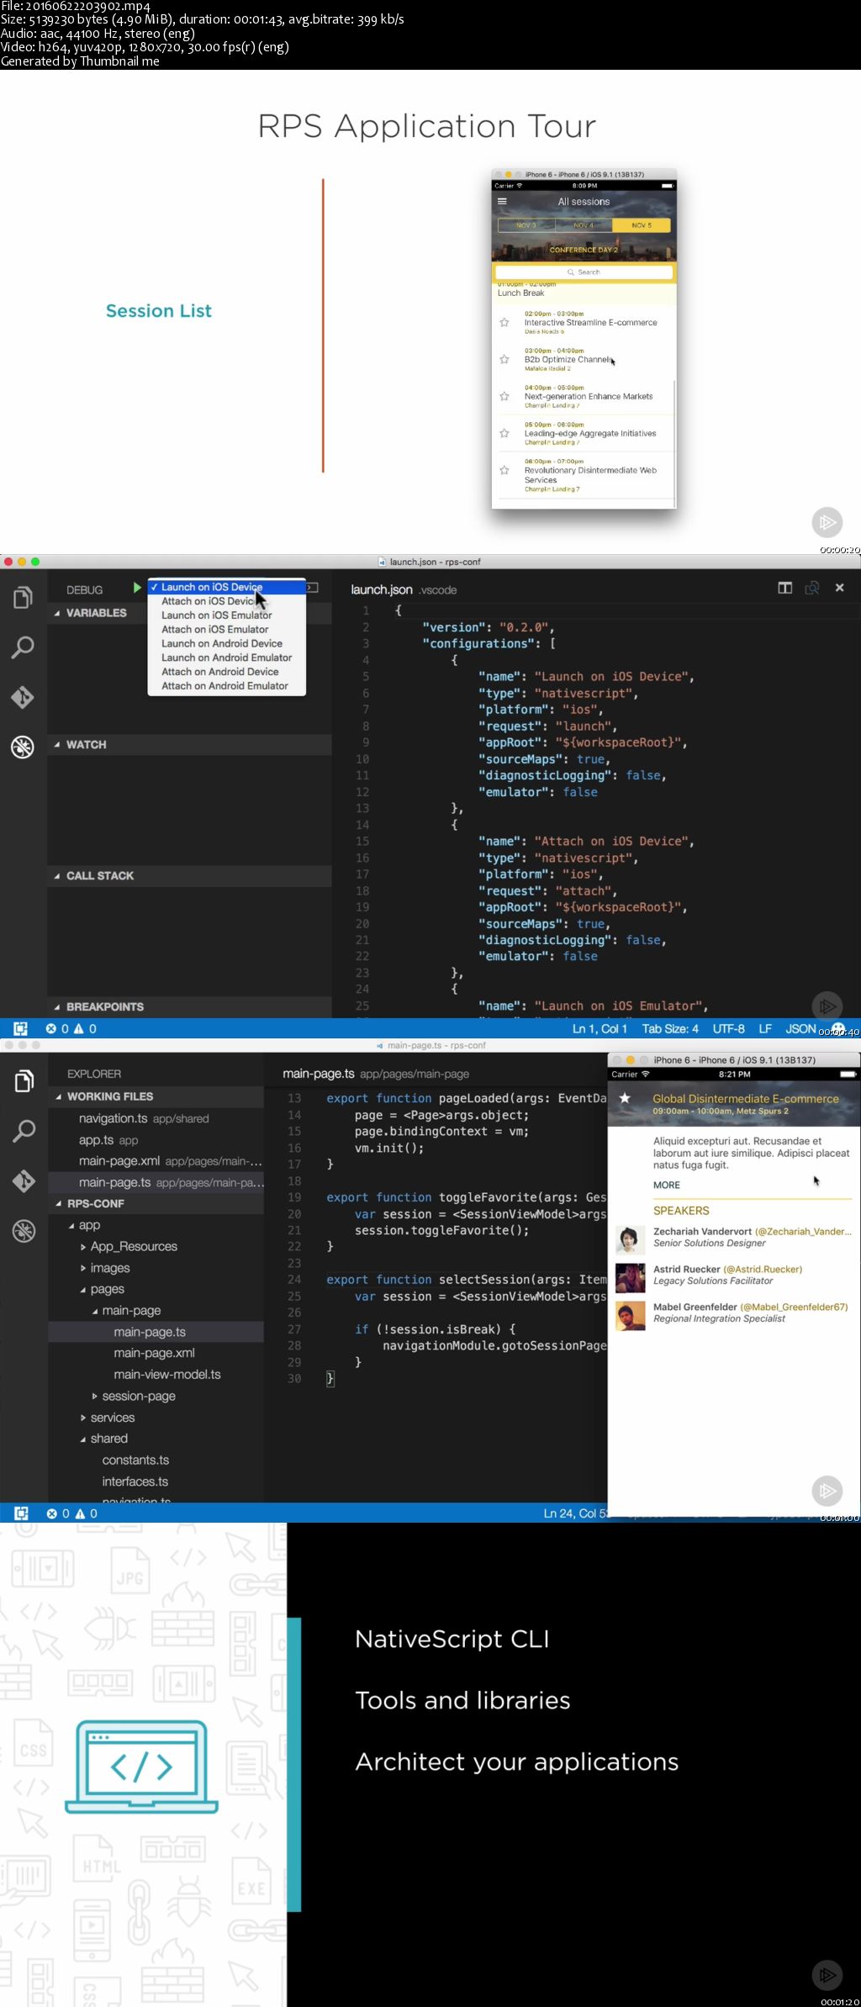Screen dimensions: 861x2007
Task: Open Explorer view in launch.json window
Action: [23, 598]
